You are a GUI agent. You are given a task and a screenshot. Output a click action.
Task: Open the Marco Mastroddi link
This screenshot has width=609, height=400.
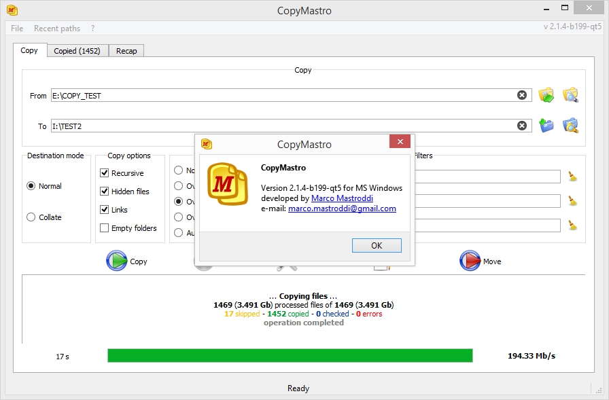click(x=343, y=198)
